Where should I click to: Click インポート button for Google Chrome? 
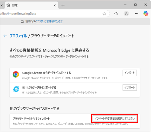pyautogui.click(x=130, y=73)
